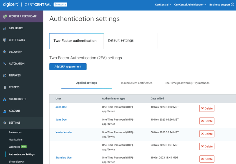Open Discovery using the magnifier icon
Image resolution: width=236 pixels, height=164 pixels.
click(x=5, y=52)
